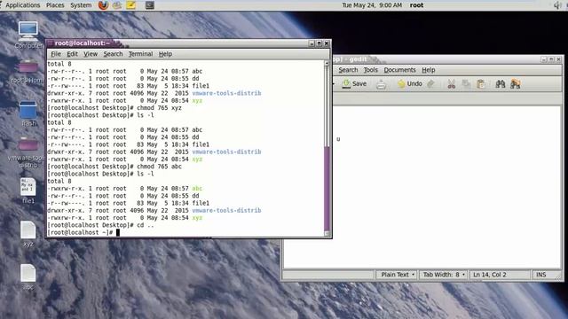Click the volume speaker icon in the panel
This screenshot has height=319, width=568.
tap(557, 5)
